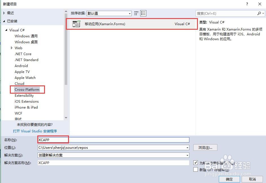Click the project name field XCAPP

[113, 140]
